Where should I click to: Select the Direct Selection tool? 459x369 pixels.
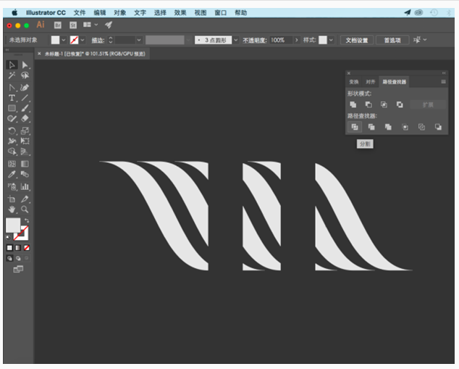point(25,65)
